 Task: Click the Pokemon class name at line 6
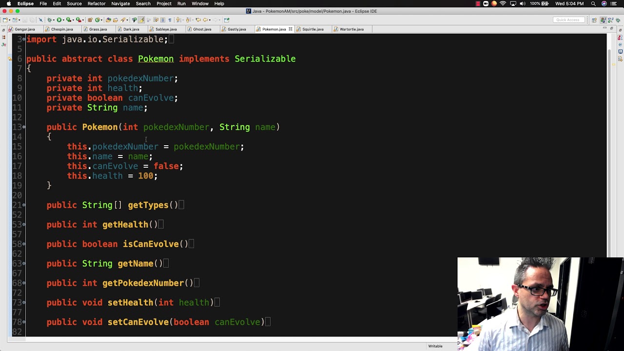point(156,59)
